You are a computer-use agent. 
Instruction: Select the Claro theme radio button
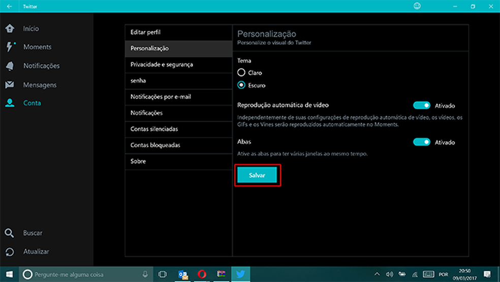coord(241,73)
